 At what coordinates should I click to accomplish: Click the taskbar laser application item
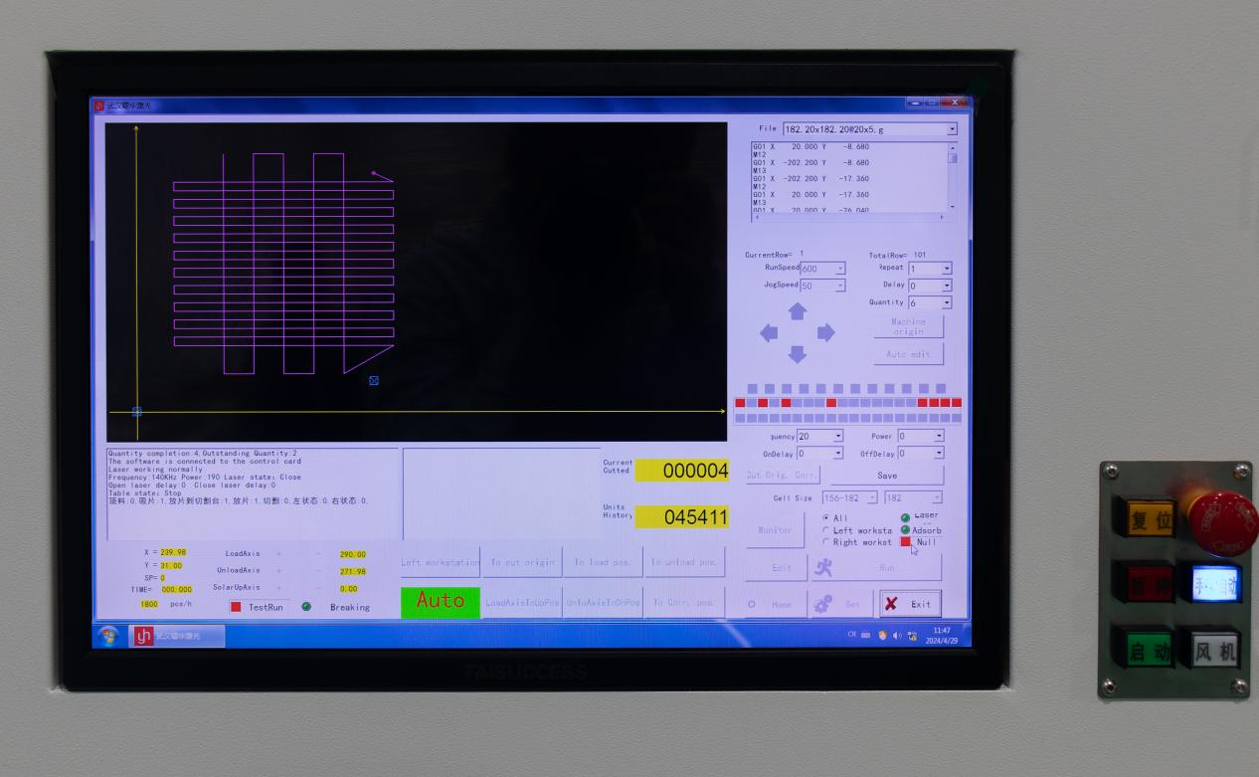point(177,637)
